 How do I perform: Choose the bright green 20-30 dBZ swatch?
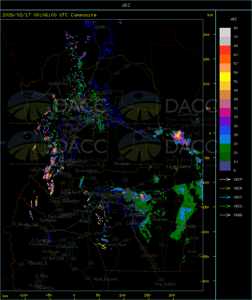(225, 148)
